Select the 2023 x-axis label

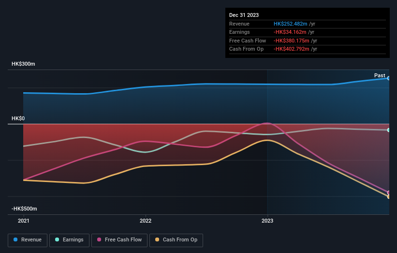pos(267,221)
